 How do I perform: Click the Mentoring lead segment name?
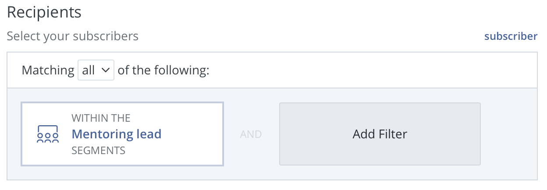(116, 134)
